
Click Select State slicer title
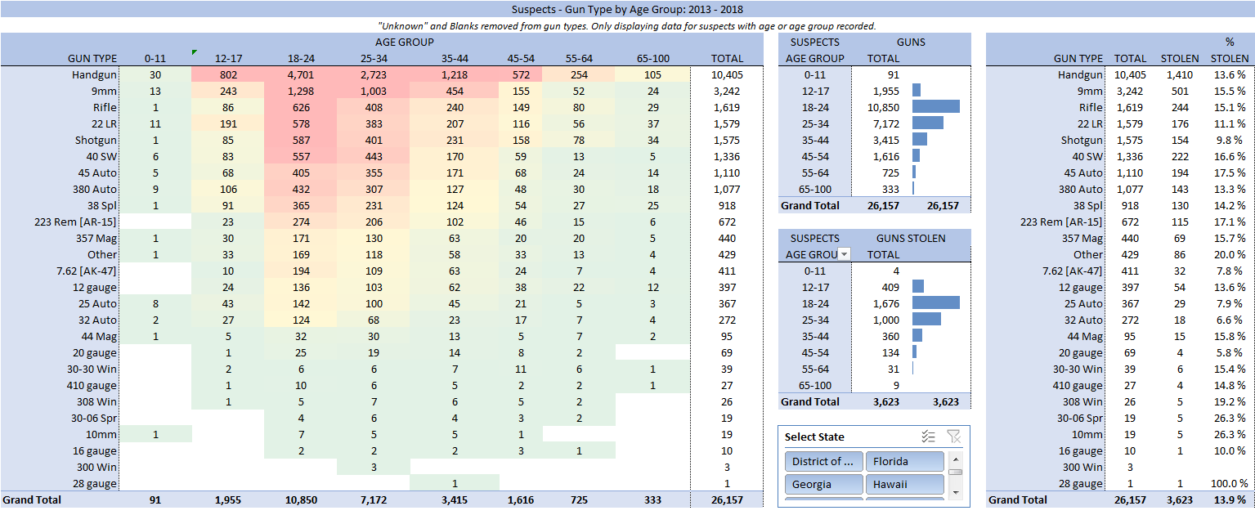click(814, 437)
